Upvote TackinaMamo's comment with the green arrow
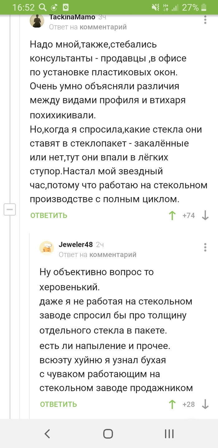This screenshot has height=448, width=218. 172,215
